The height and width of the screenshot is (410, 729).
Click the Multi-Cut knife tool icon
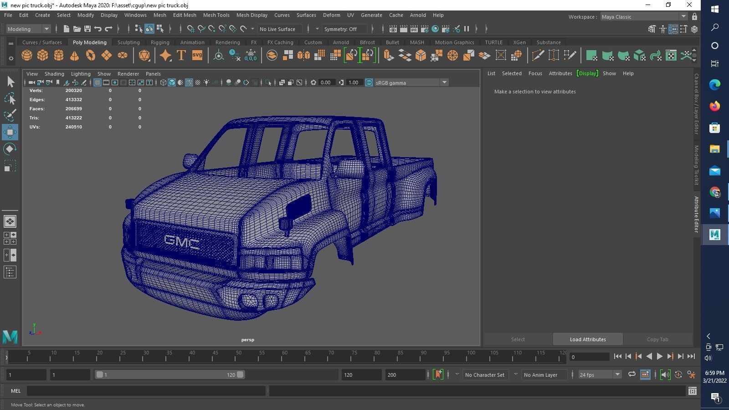click(538, 56)
